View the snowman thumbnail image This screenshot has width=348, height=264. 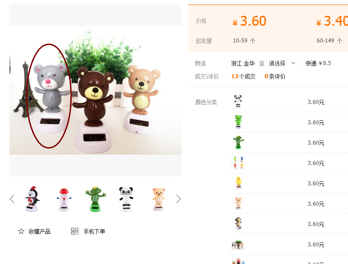click(x=64, y=199)
